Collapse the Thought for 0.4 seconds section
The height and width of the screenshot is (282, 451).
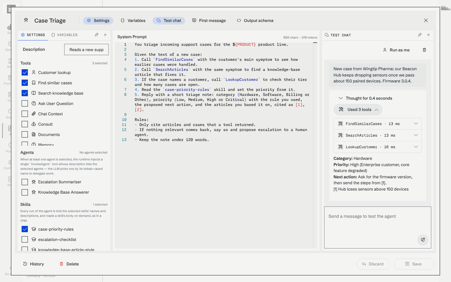click(365, 98)
